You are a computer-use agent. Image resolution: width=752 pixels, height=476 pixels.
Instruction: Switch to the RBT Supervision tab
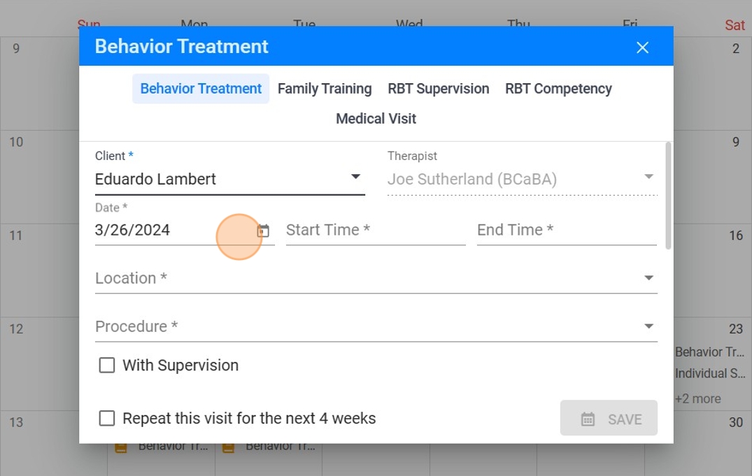[x=439, y=89]
